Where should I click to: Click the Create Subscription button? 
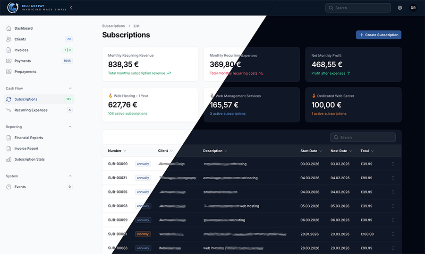(x=378, y=35)
